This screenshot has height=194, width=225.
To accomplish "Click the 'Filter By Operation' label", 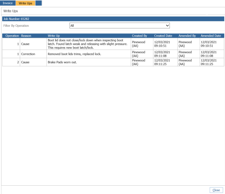I will pos(16,26).
